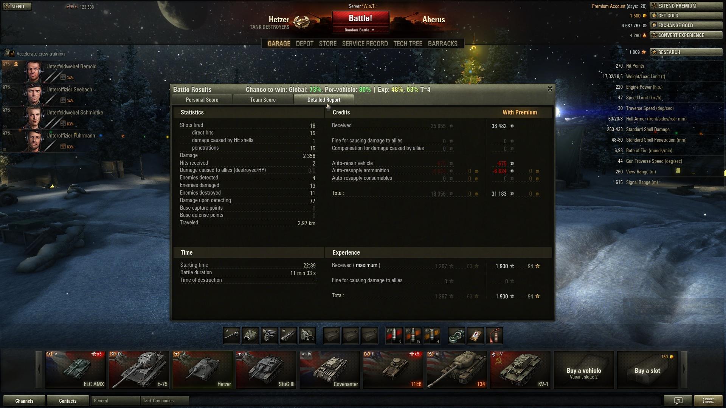
Task: Open the Channels button
Action: [24, 401]
